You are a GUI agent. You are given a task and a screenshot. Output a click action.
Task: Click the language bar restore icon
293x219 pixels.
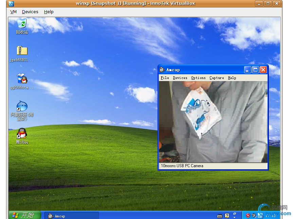click(x=235, y=214)
